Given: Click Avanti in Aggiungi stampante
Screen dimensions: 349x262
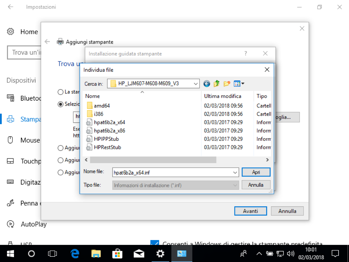Looking at the screenshot, I should (250, 211).
